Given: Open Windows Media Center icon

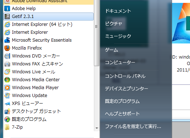Looking at the screenshot, I should point(7,80).
